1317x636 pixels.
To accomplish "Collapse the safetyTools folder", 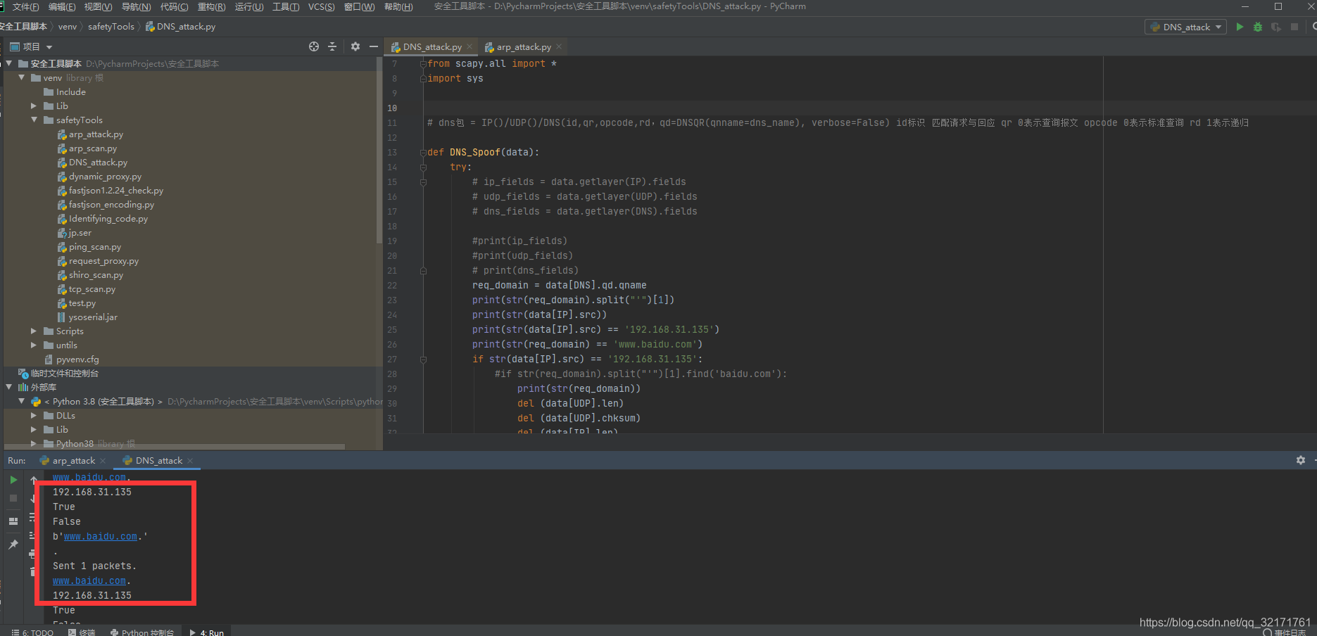I will pyautogui.click(x=34, y=120).
